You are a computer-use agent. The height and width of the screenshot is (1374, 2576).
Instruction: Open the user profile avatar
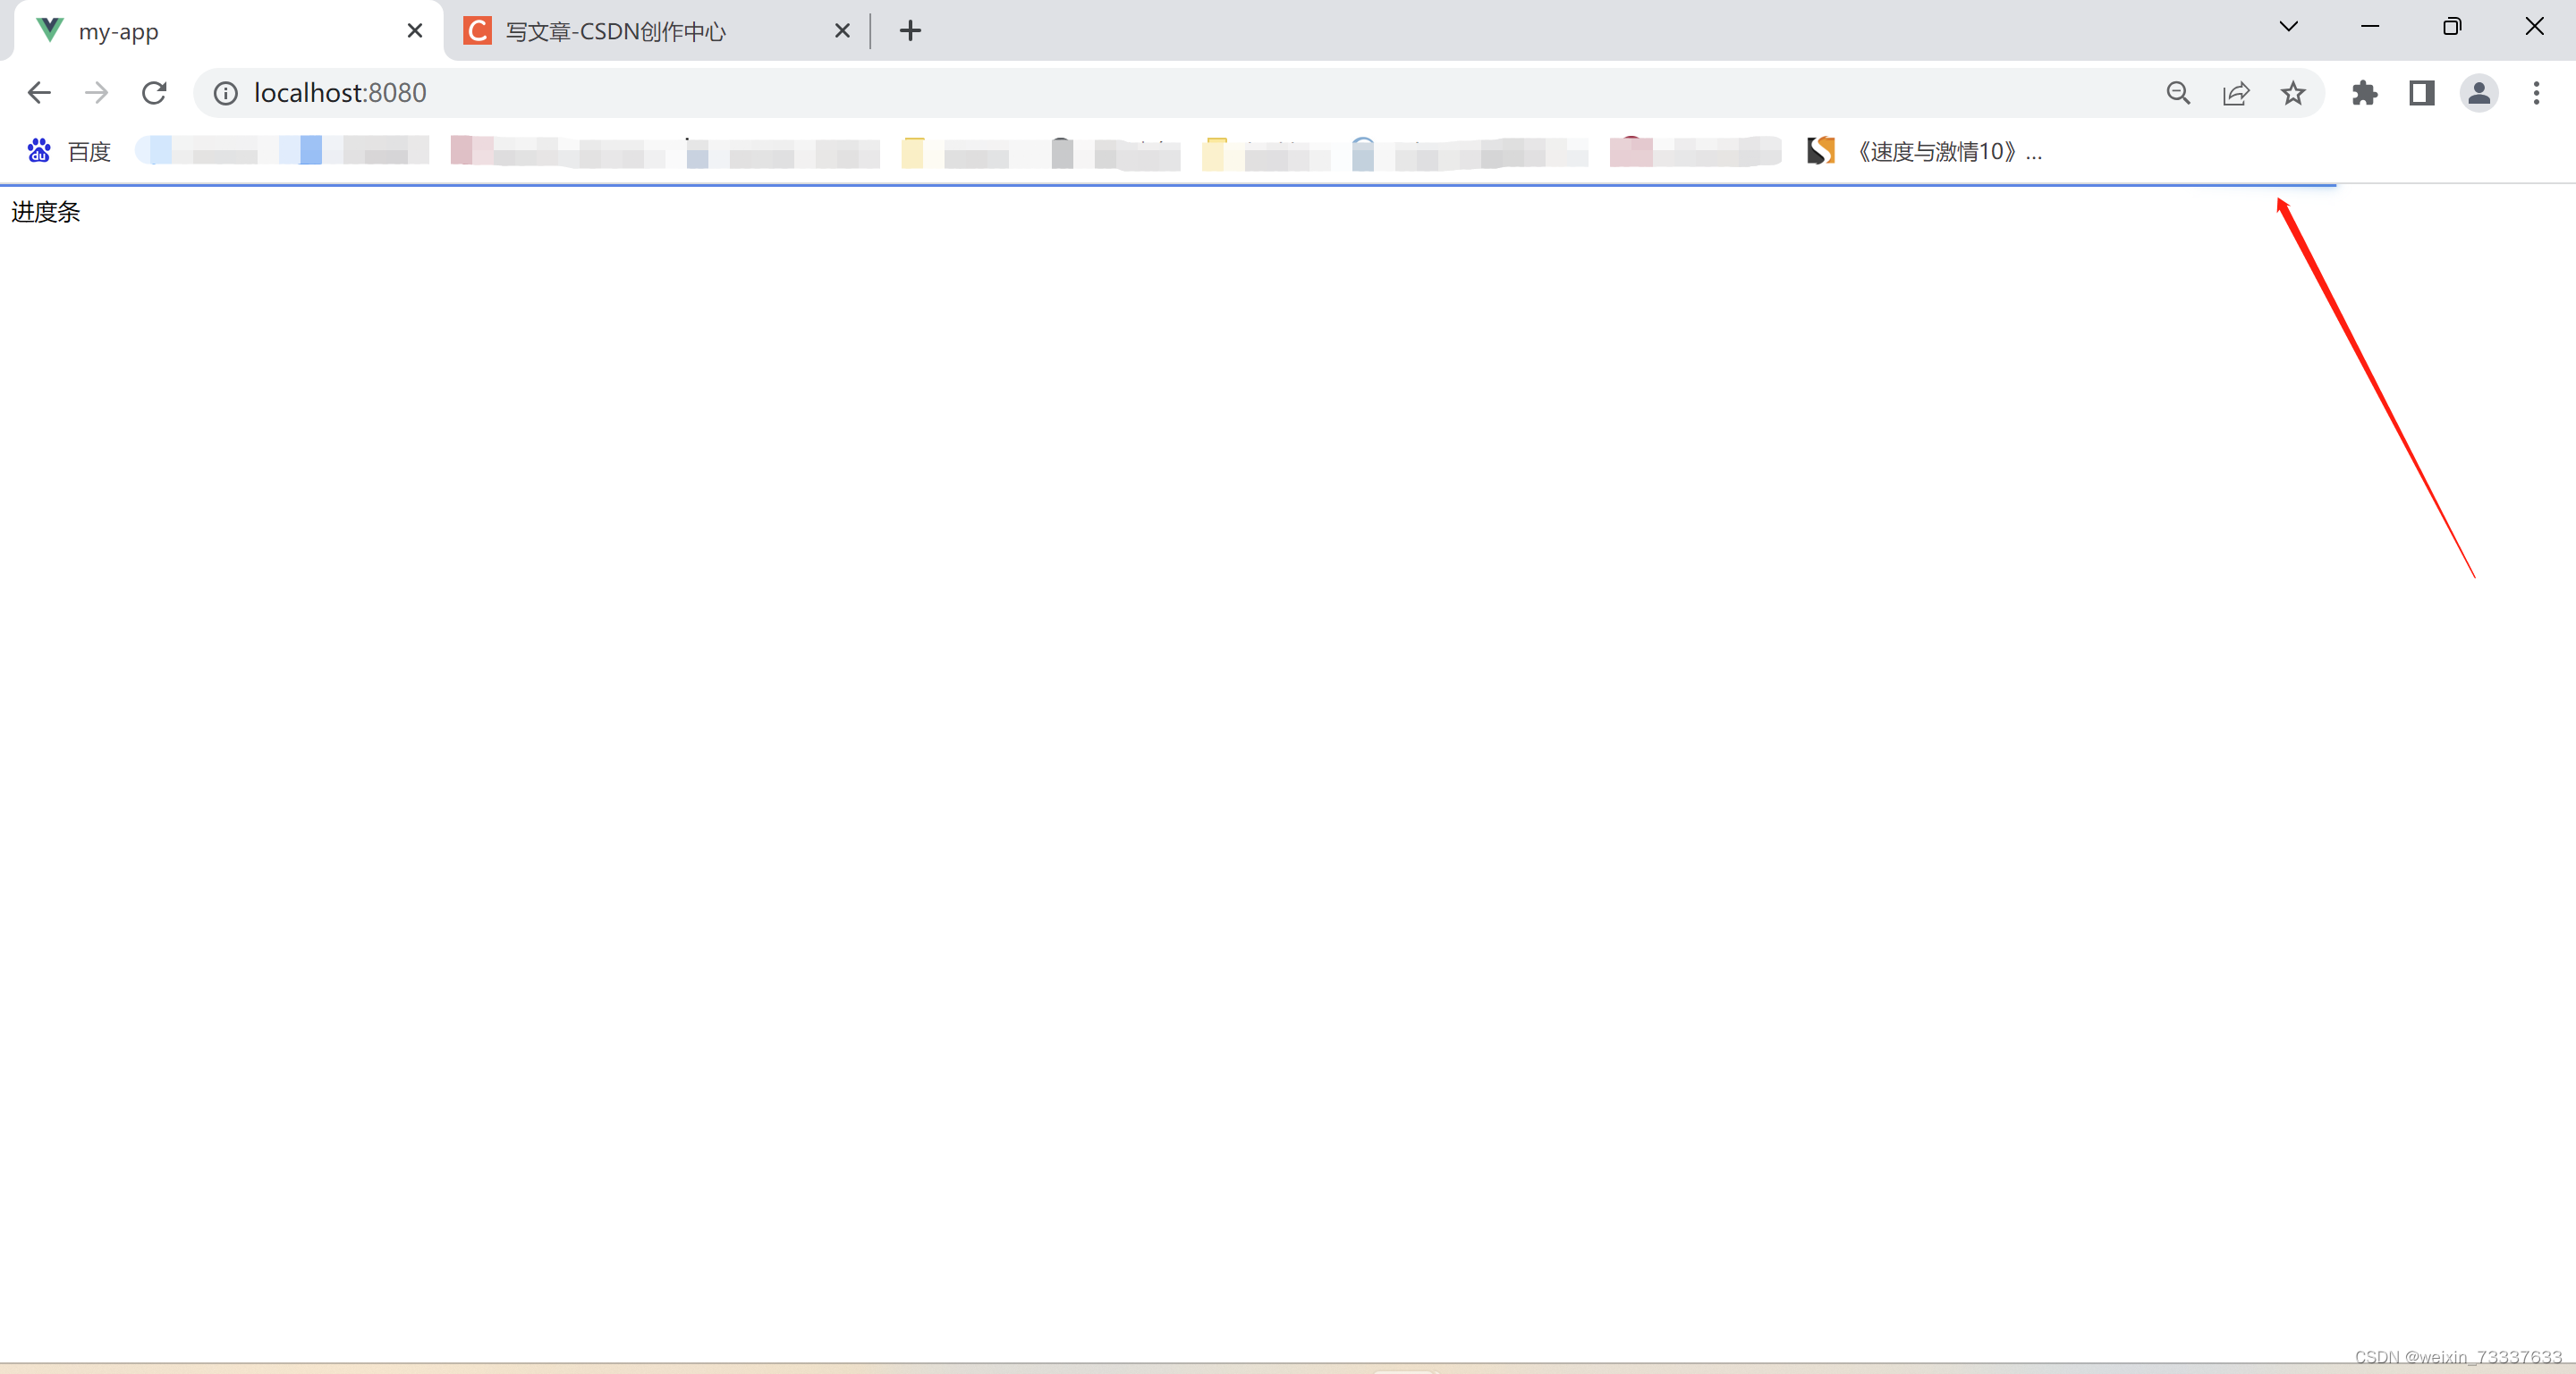click(2479, 93)
